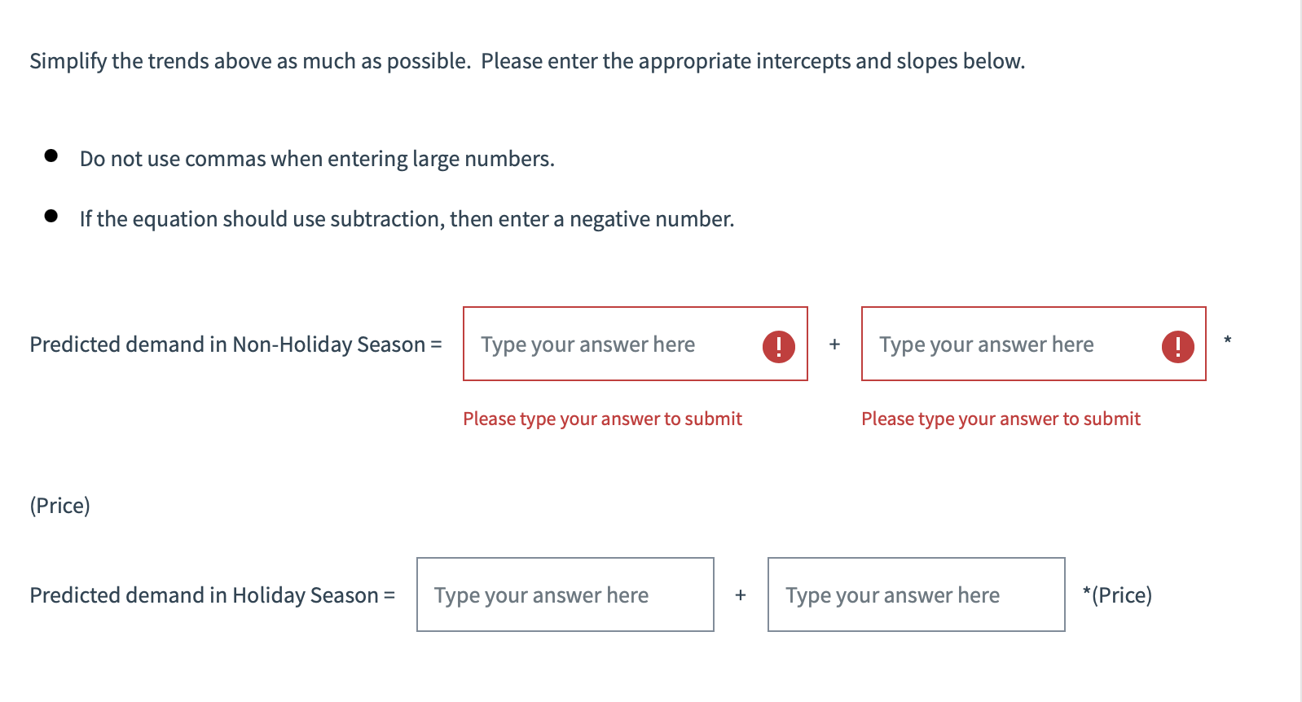Click '*(Price)' after the Holiday slope field

point(1117,595)
